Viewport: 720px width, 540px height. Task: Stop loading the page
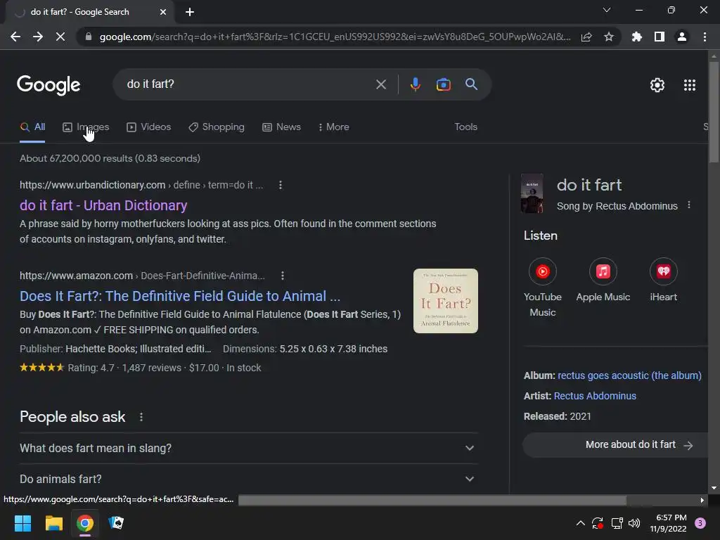[x=60, y=37]
